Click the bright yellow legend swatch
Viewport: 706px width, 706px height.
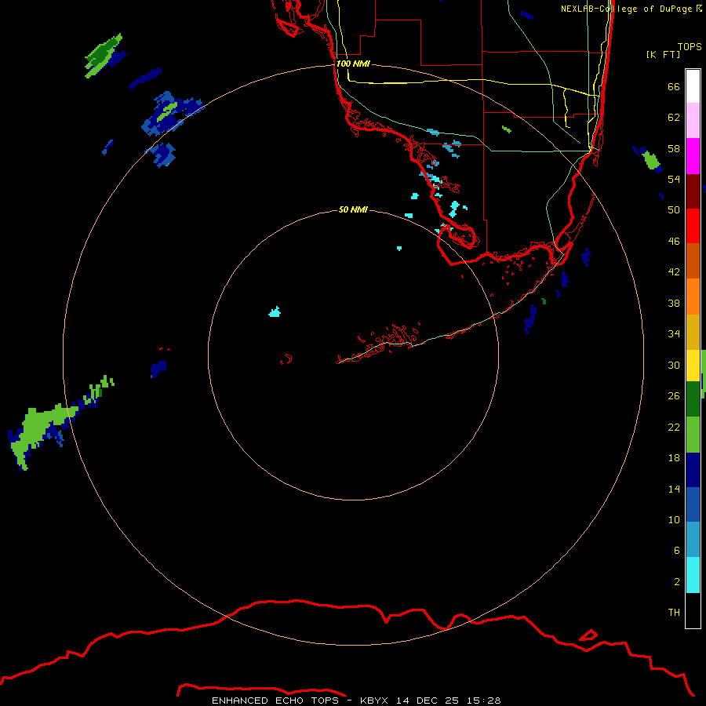coord(693,366)
